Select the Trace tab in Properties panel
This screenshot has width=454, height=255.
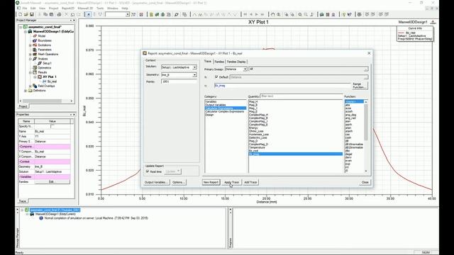point(23,201)
